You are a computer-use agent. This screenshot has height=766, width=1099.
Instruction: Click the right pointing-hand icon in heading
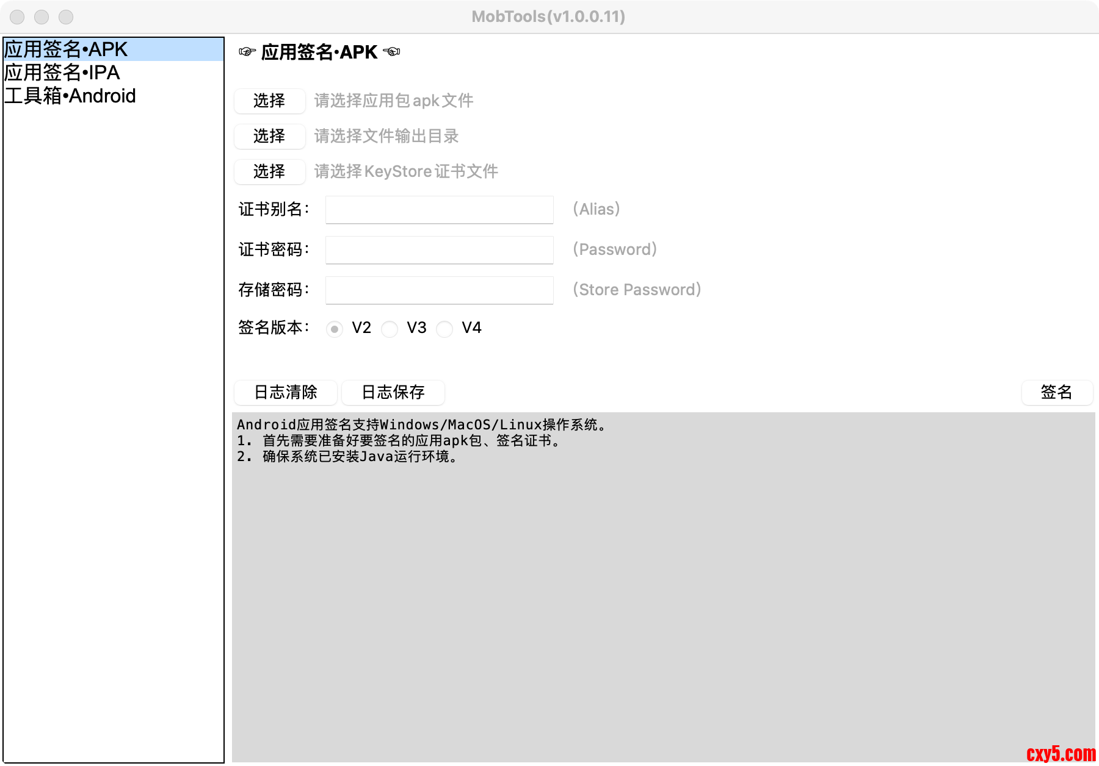tap(391, 52)
